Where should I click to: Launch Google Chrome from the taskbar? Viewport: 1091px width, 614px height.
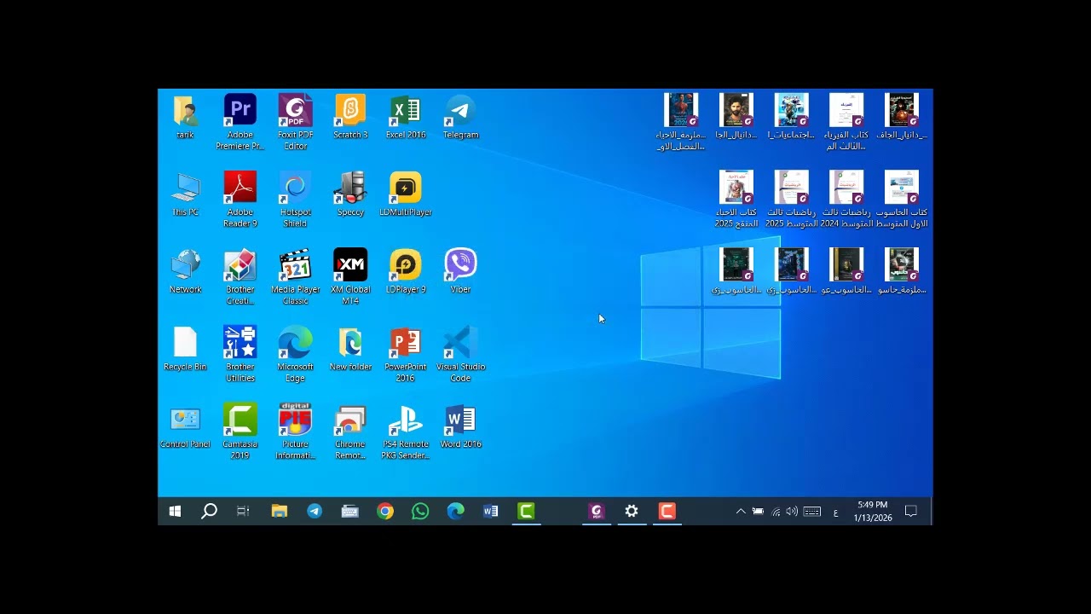[x=385, y=511]
